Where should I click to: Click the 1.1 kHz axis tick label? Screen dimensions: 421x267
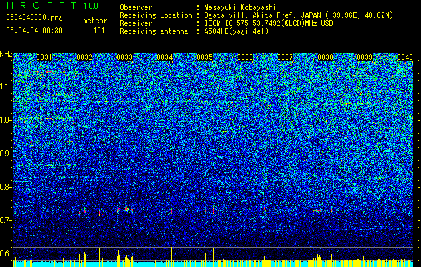(x=5, y=87)
